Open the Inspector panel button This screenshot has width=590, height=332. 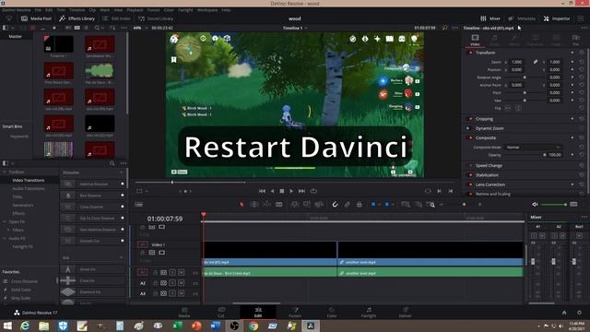557,18
